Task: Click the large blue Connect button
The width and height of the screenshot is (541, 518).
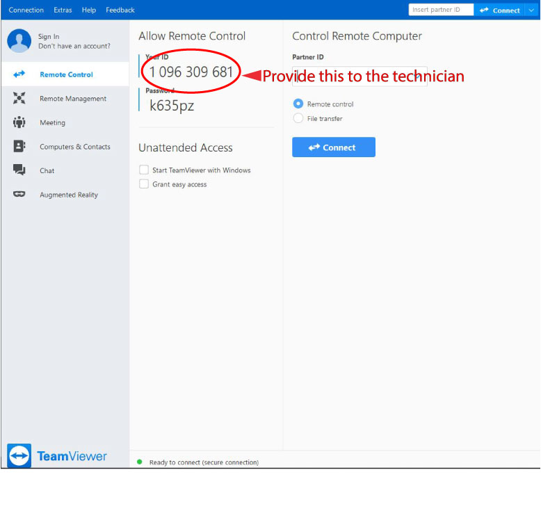Action: (x=334, y=147)
